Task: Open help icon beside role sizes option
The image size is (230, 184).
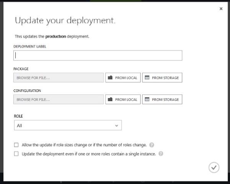Action: point(152,145)
